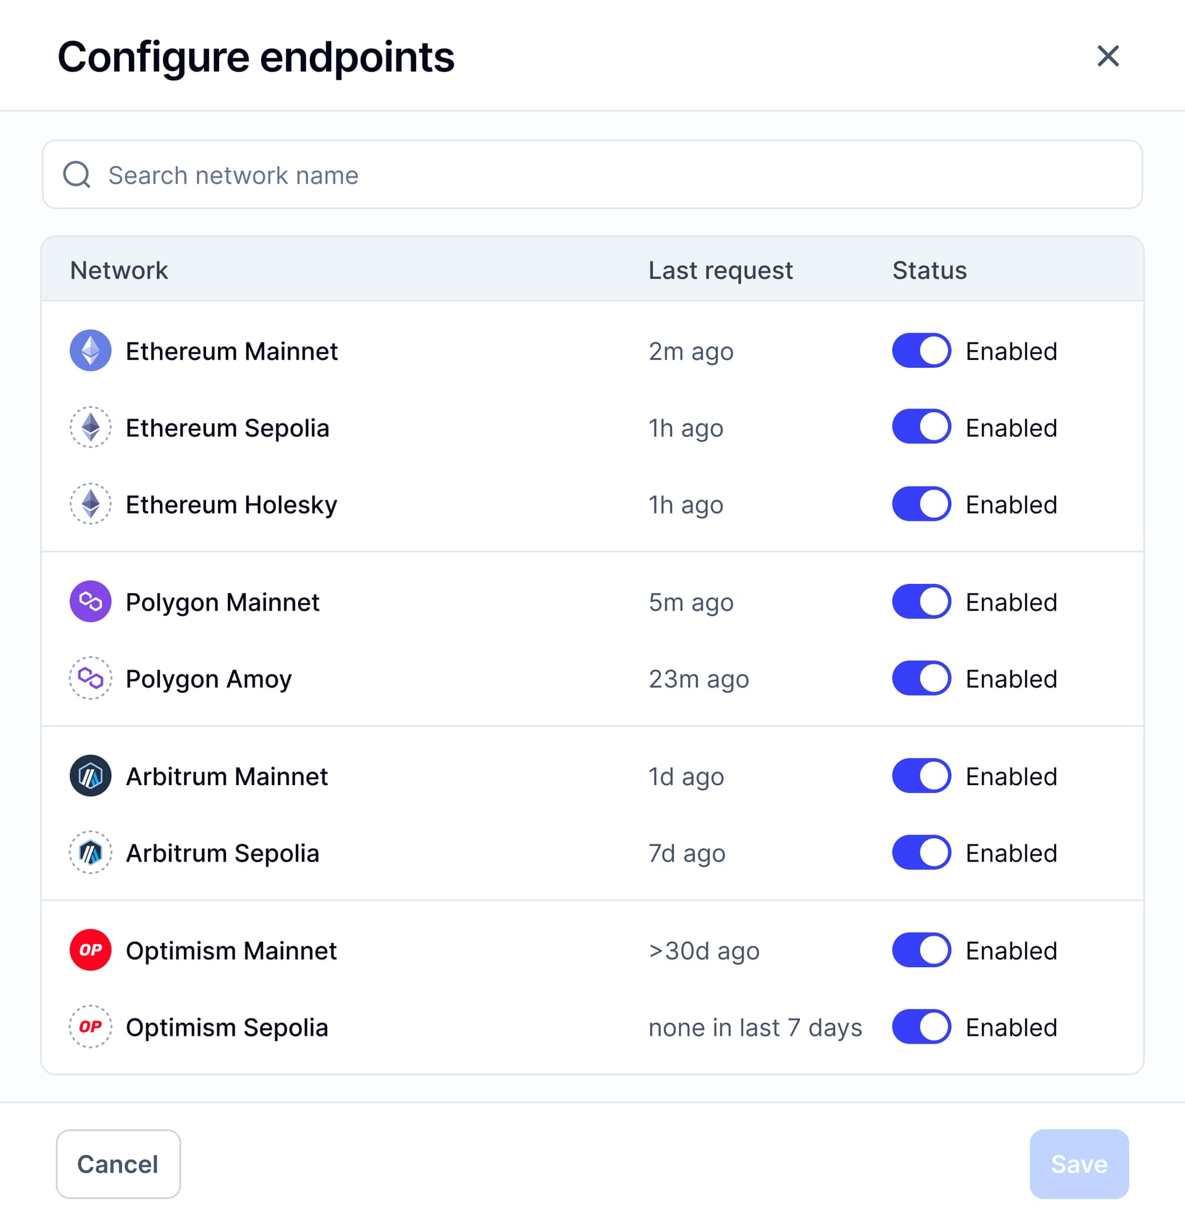Click the red Optimism Mainnet OP icon
The height and width of the screenshot is (1227, 1185).
[x=89, y=950]
